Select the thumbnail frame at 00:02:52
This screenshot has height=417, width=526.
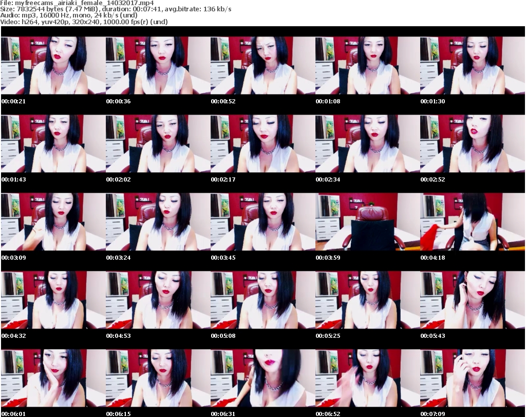tap(473, 143)
